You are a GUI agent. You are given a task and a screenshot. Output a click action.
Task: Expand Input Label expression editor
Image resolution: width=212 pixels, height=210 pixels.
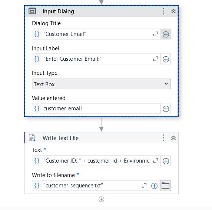pos(156,59)
